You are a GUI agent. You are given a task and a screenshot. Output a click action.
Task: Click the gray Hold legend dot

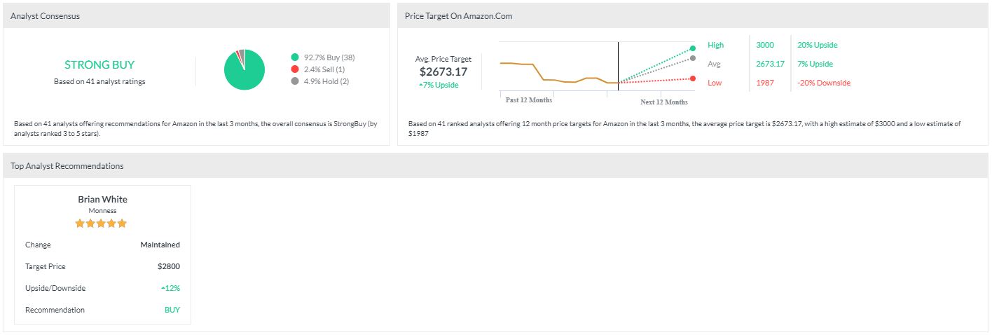coord(295,81)
